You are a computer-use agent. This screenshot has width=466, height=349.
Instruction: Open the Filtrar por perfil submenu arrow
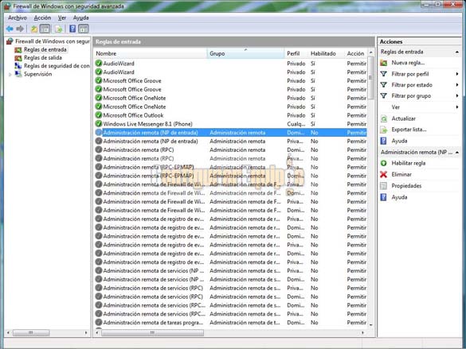coord(457,74)
